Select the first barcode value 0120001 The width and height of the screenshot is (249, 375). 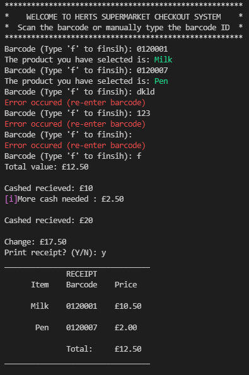pos(152,49)
